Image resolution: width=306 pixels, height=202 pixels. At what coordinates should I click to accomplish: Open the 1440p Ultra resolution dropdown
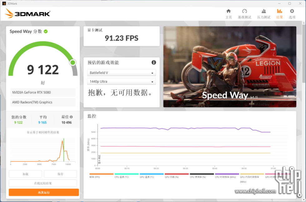121,81
